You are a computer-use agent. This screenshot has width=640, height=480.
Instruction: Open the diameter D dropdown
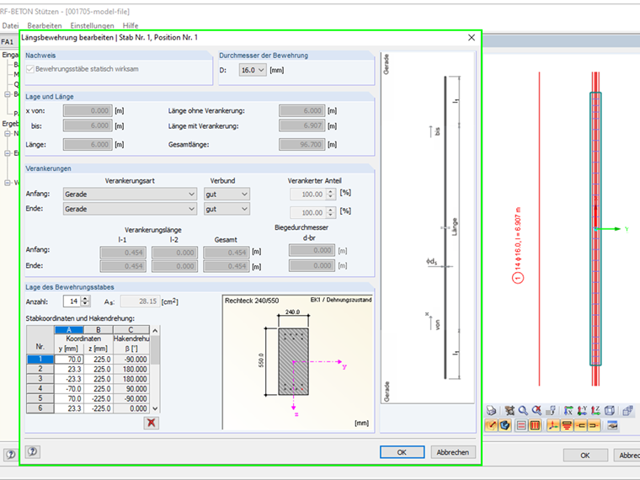(253, 70)
